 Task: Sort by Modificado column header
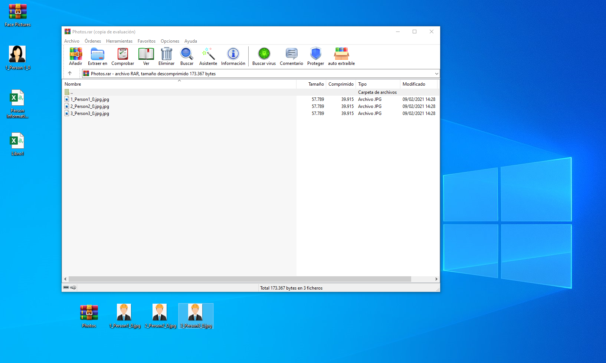click(x=419, y=84)
